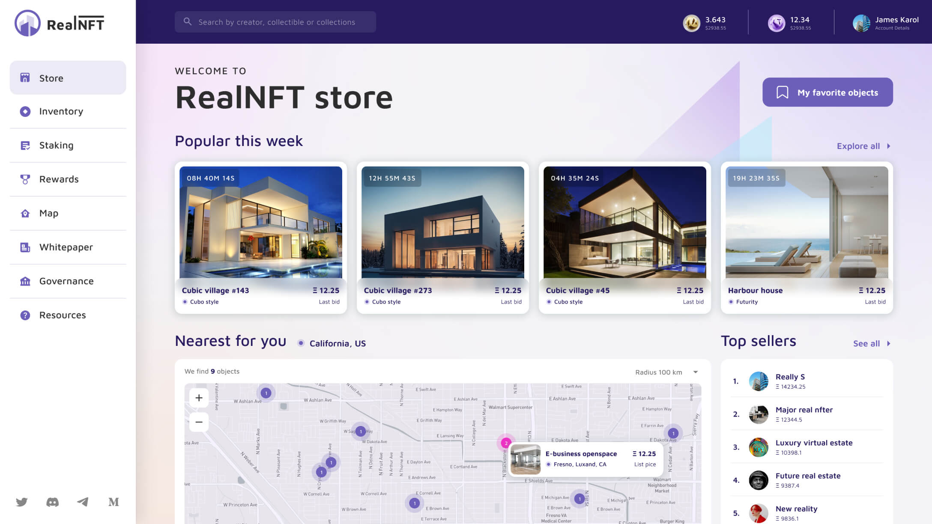Open the Staking menu item
The width and height of the screenshot is (932, 524).
point(56,145)
